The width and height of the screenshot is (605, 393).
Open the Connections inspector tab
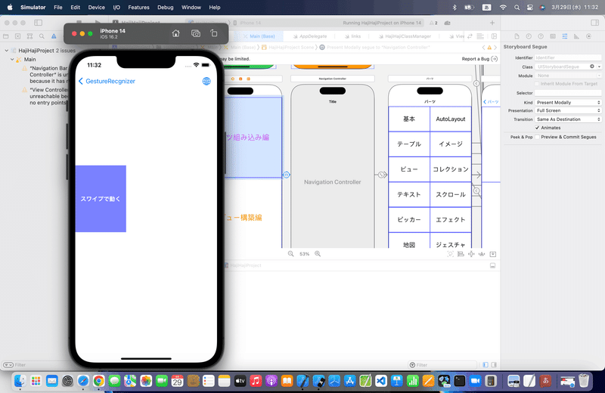coord(588,36)
